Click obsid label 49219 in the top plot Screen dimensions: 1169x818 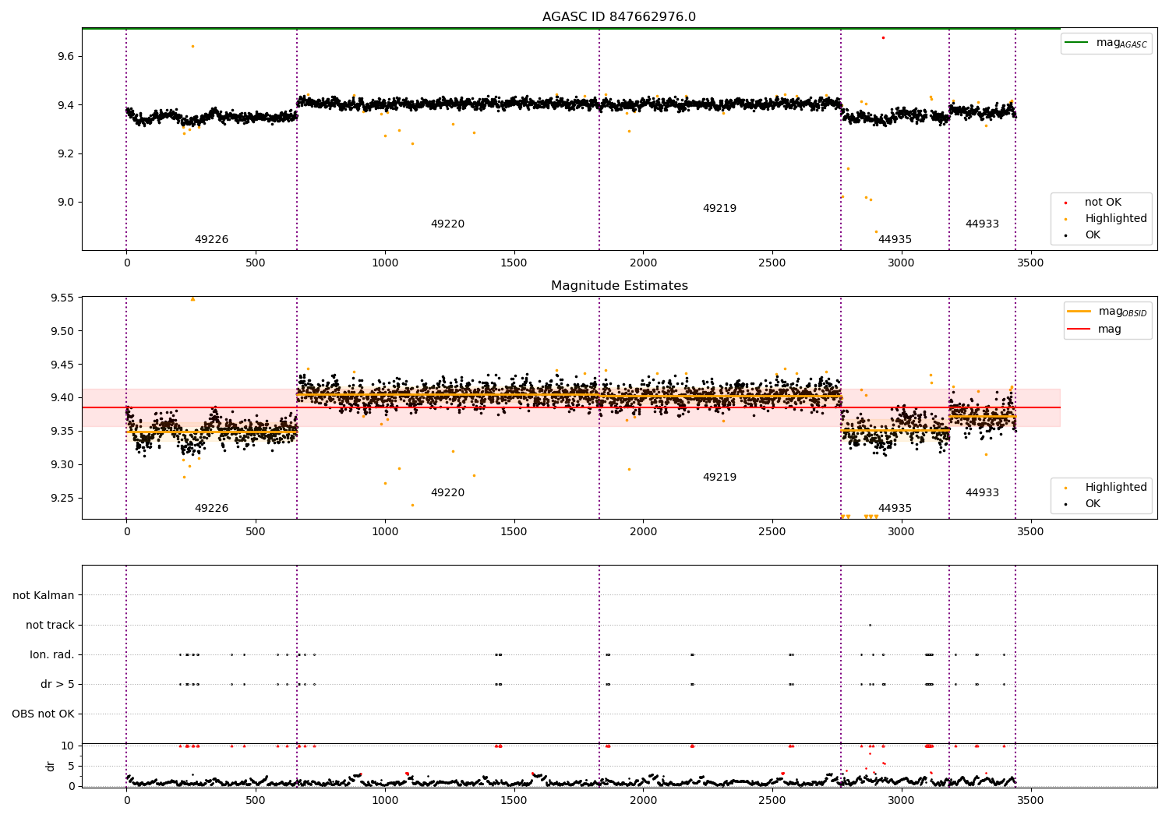click(x=719, y=209)
